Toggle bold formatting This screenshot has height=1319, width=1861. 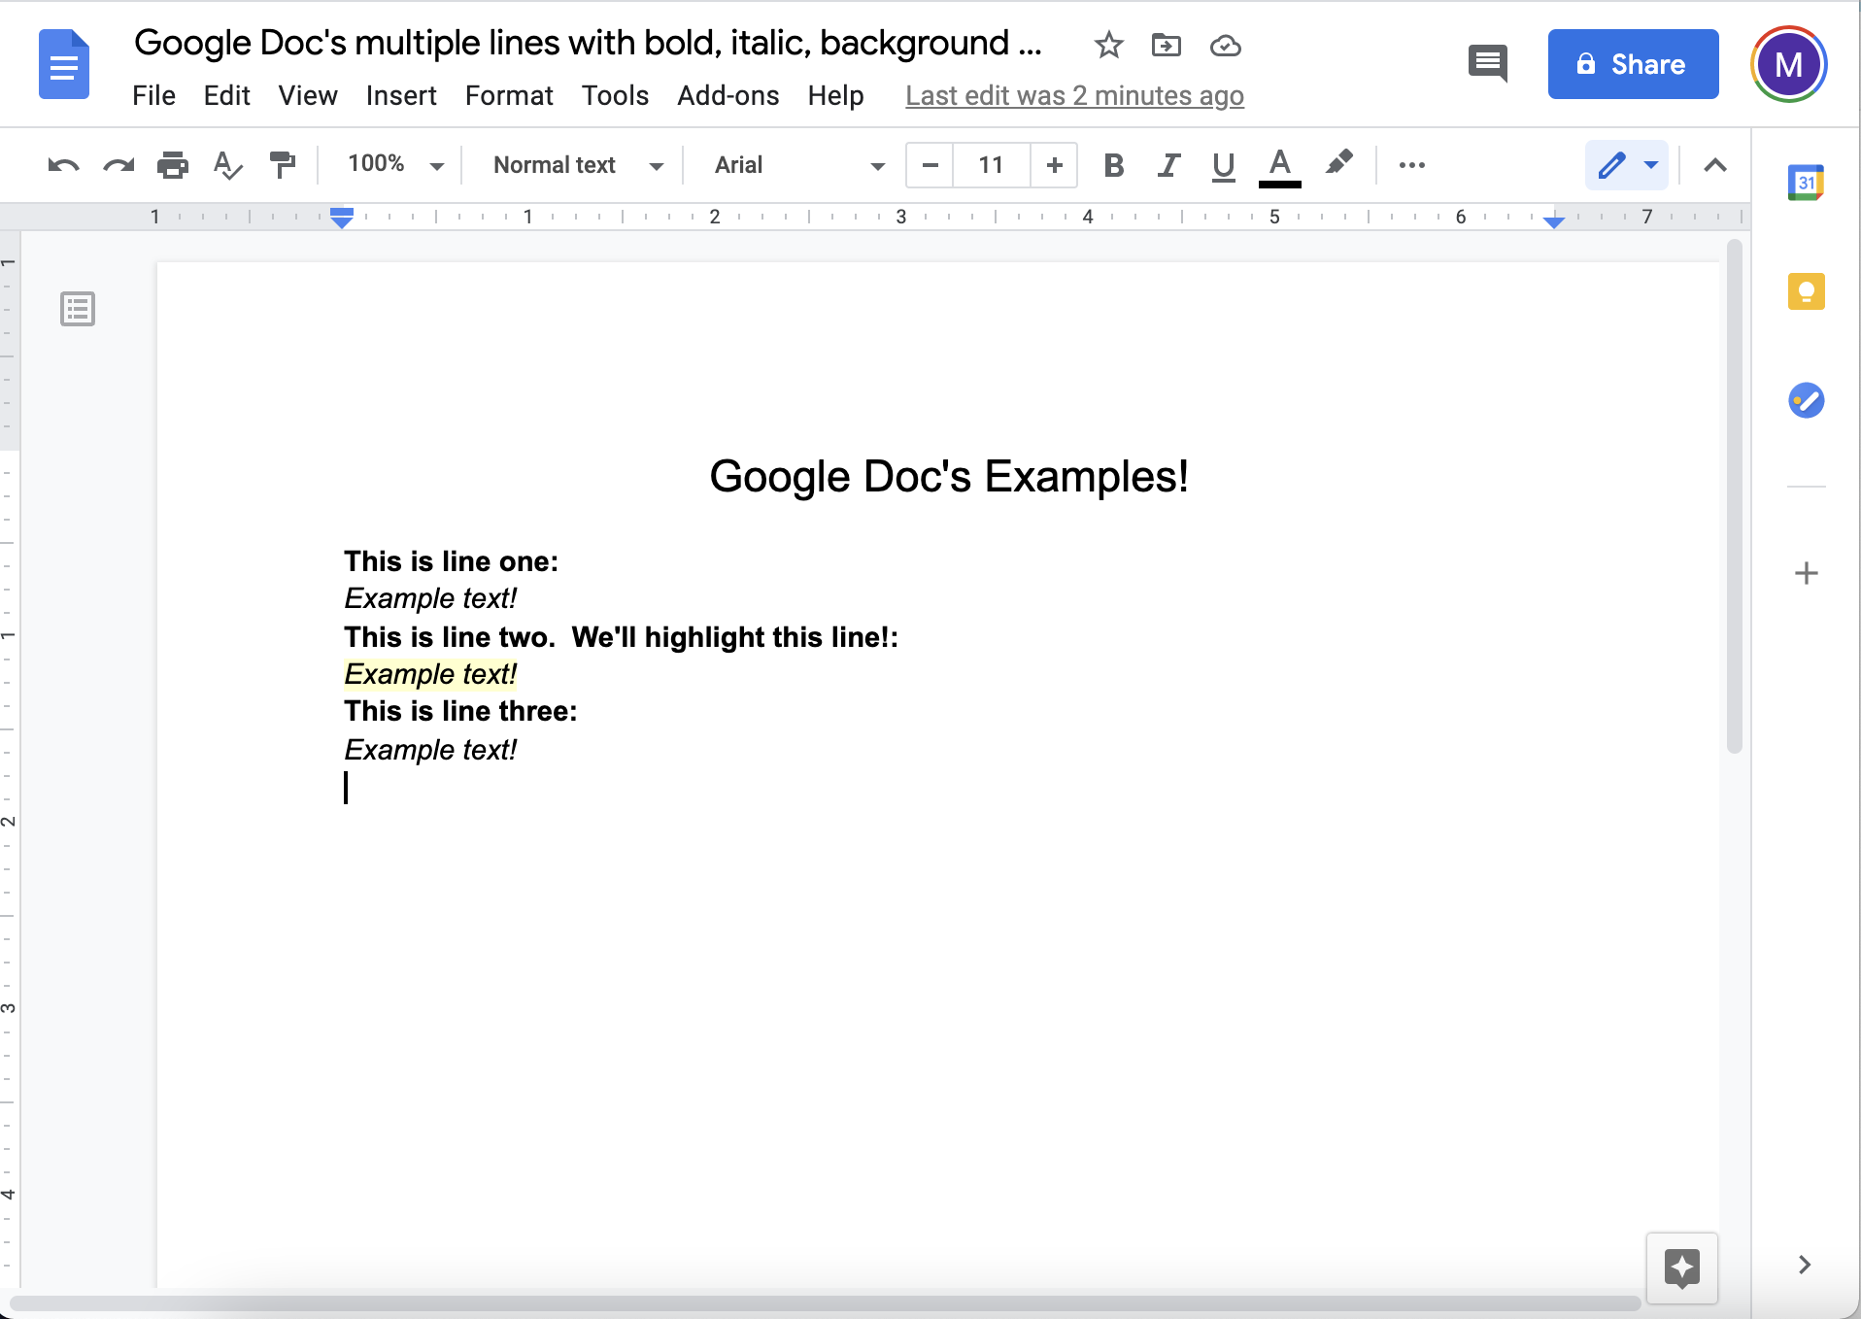click(x=1114, y=166)
